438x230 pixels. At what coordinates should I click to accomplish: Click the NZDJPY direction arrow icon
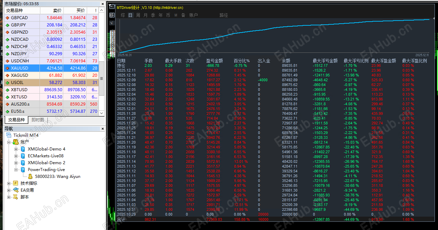(8, 54)
